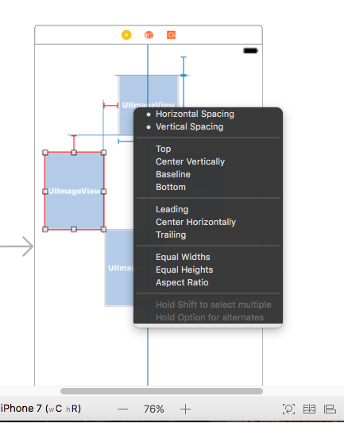Zoom out with the minus icon
Screen dimensions: 344x423
pyautogui.click(x=122, y=409)
